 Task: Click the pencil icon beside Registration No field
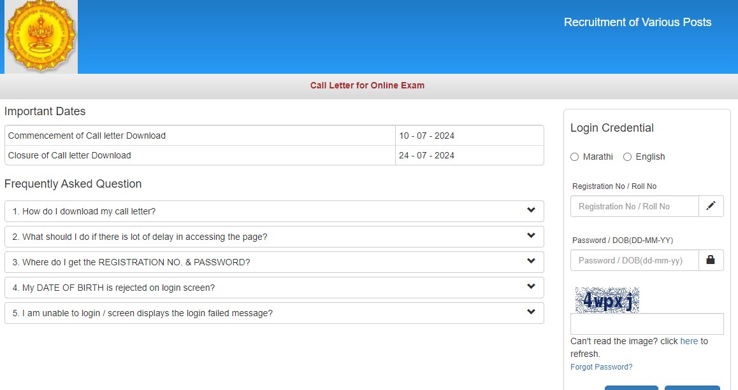[711, 206]
